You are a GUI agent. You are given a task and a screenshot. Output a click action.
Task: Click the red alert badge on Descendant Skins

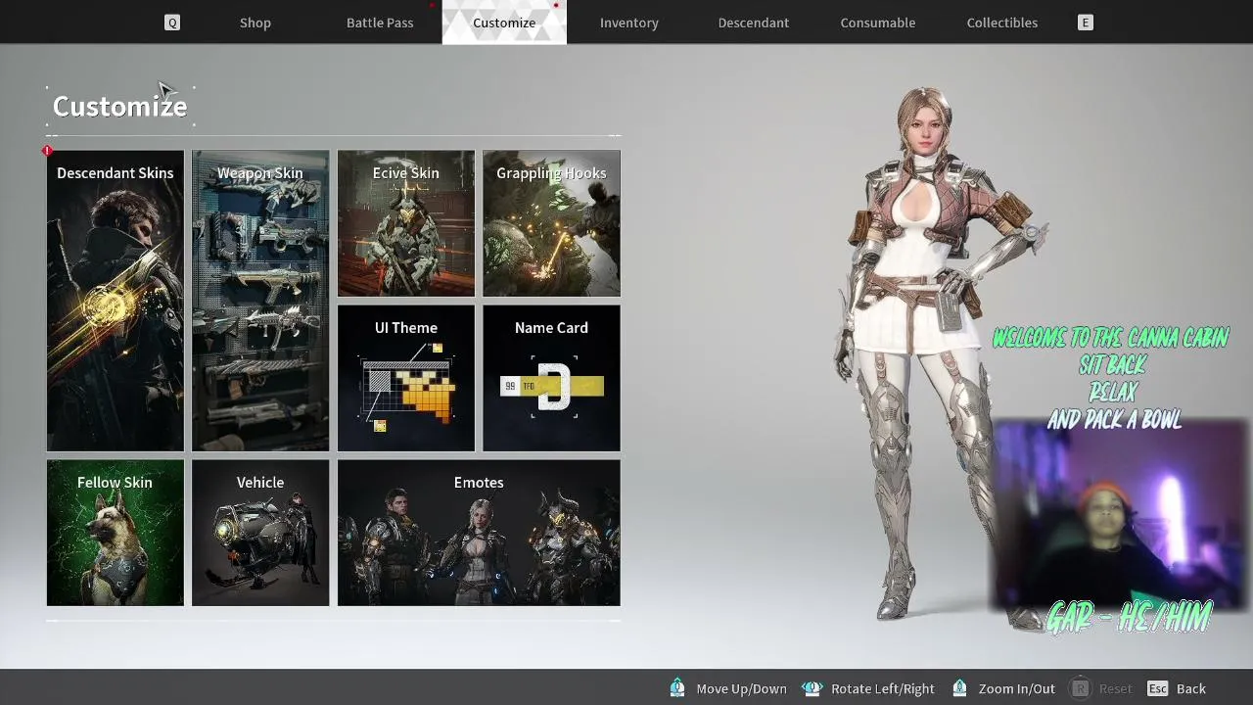click(x=47, y=151)
